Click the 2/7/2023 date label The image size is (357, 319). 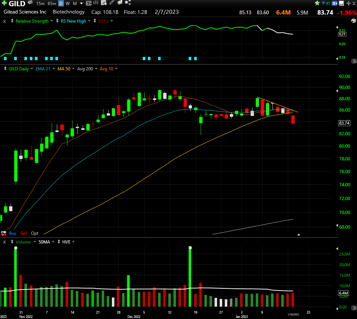click(x=167, y=12)
